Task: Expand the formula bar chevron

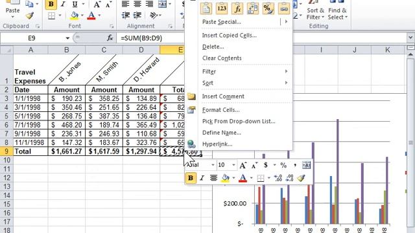Action: pos(410,38)
